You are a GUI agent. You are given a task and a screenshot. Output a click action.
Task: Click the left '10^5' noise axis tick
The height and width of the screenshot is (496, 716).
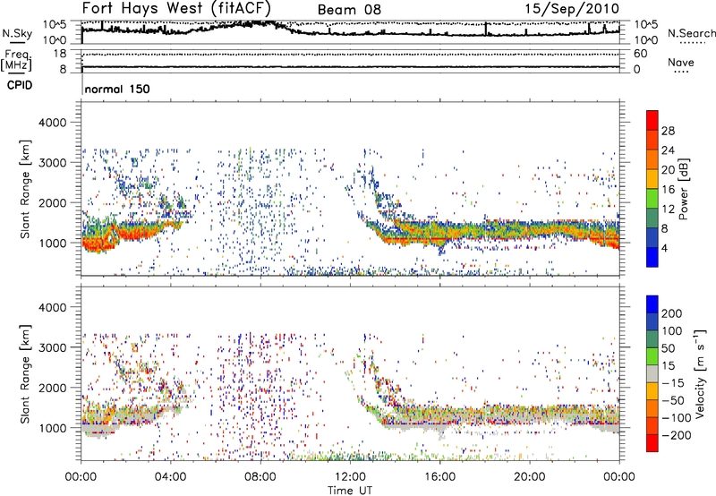[x=55, y=25]
